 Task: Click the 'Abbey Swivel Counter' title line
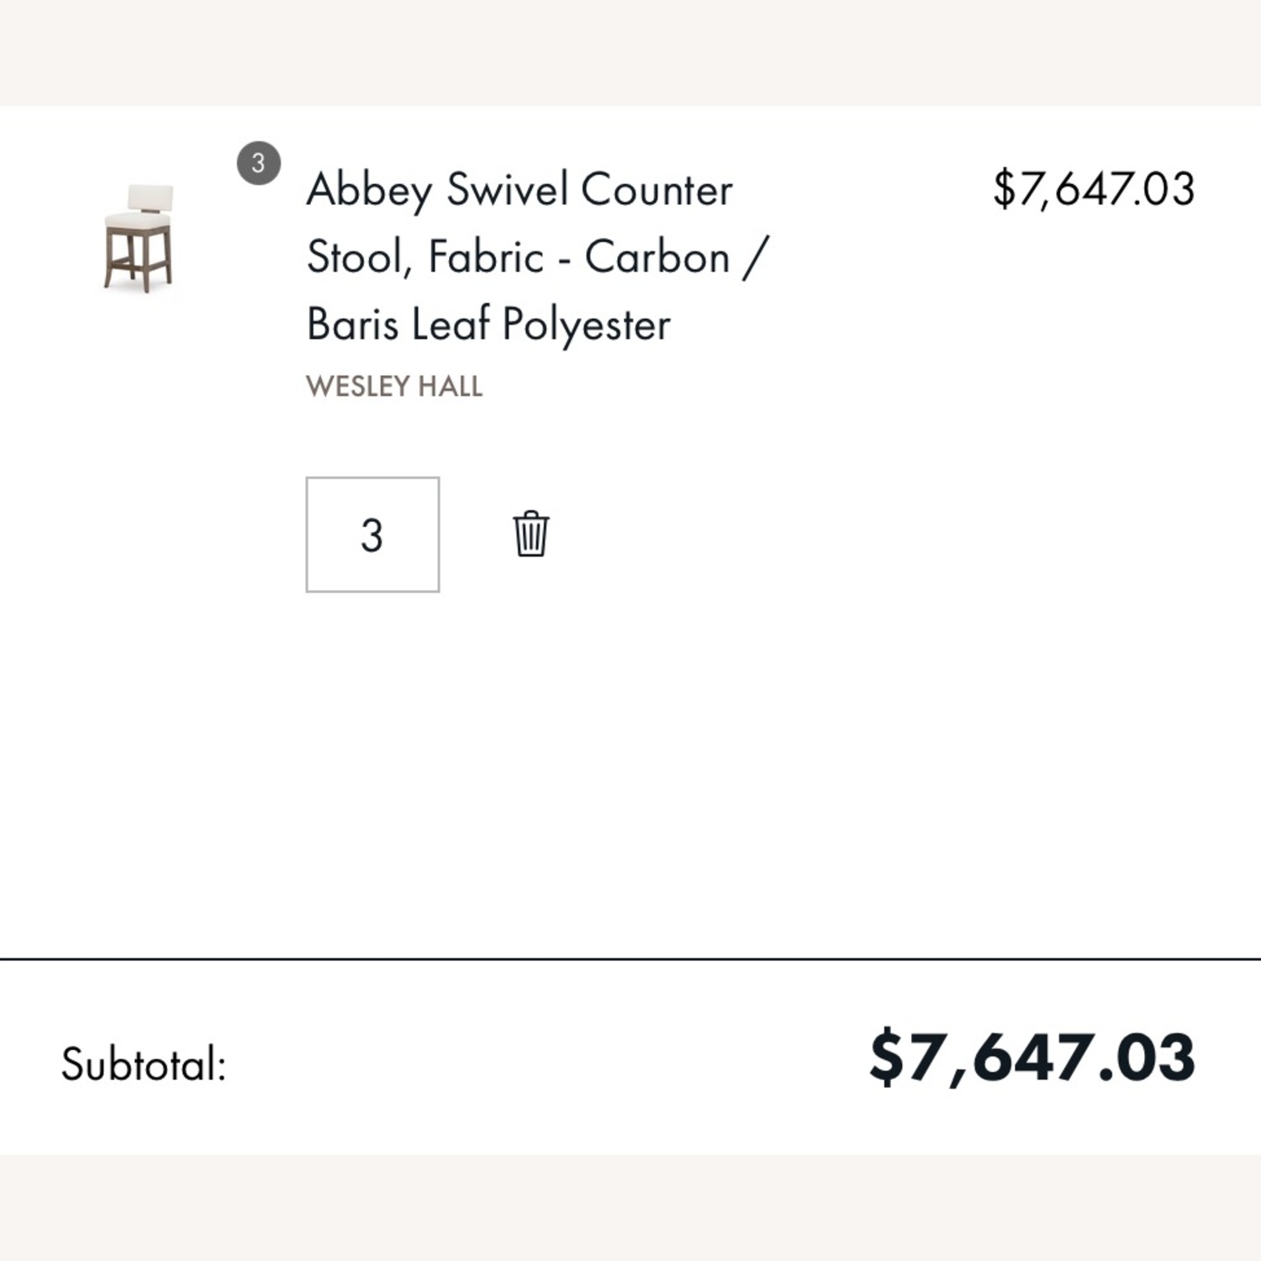click(x=520, y=189)
